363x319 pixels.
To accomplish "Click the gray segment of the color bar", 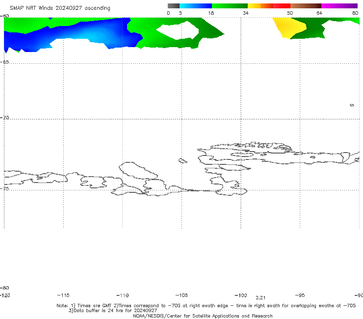I will click(174, 6).
